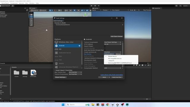Open the Scenes folder in Assets
Image resolution: width=190 pixels, height=107 pixels.
[17, 73]
